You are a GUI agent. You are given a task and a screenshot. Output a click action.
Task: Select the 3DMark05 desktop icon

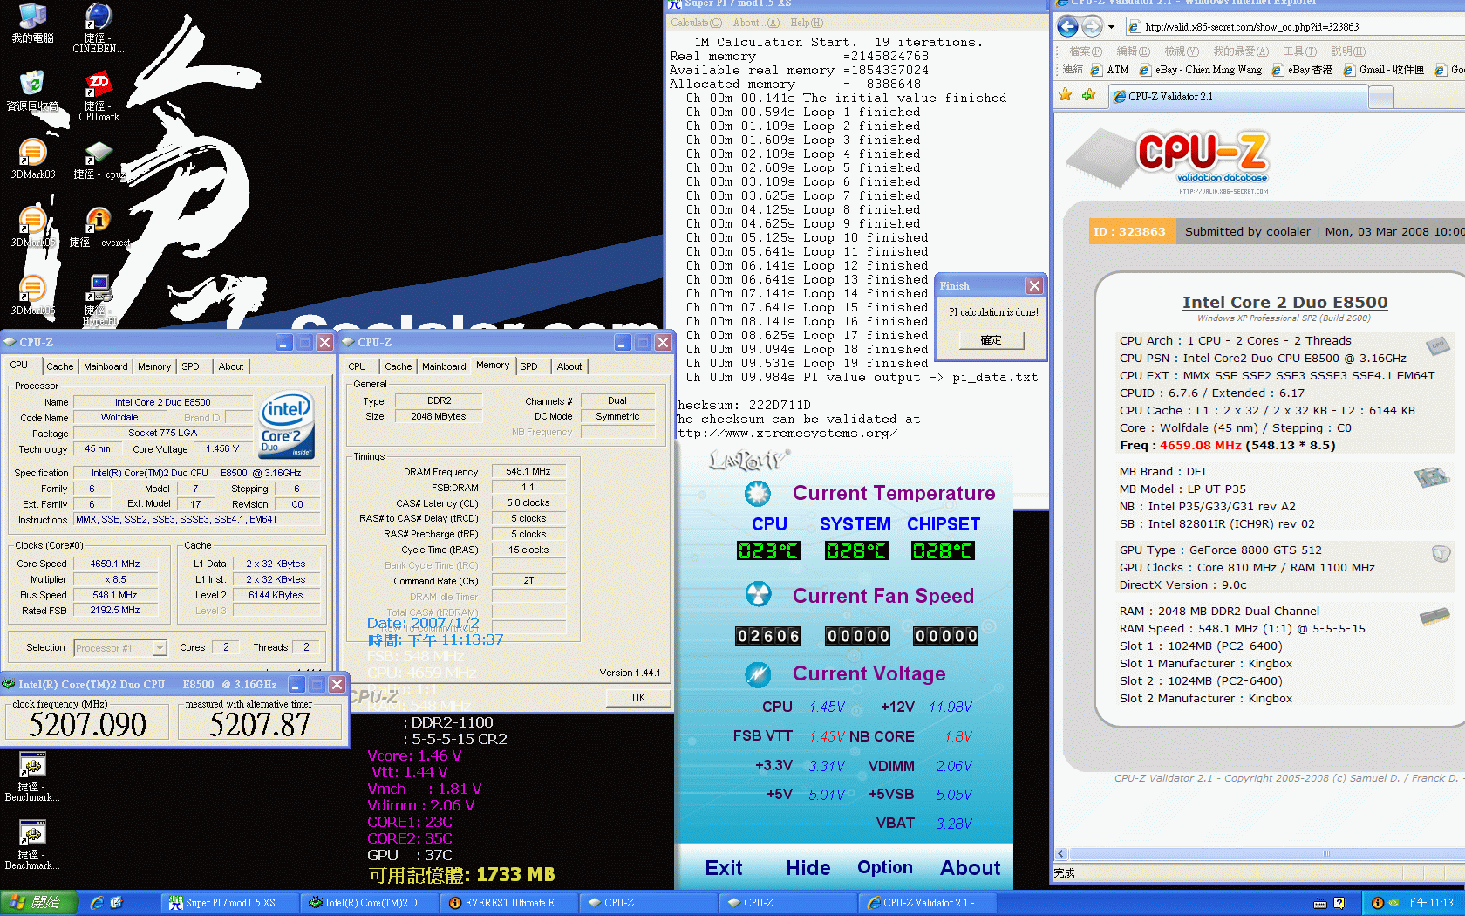click(x=32, y=227)
